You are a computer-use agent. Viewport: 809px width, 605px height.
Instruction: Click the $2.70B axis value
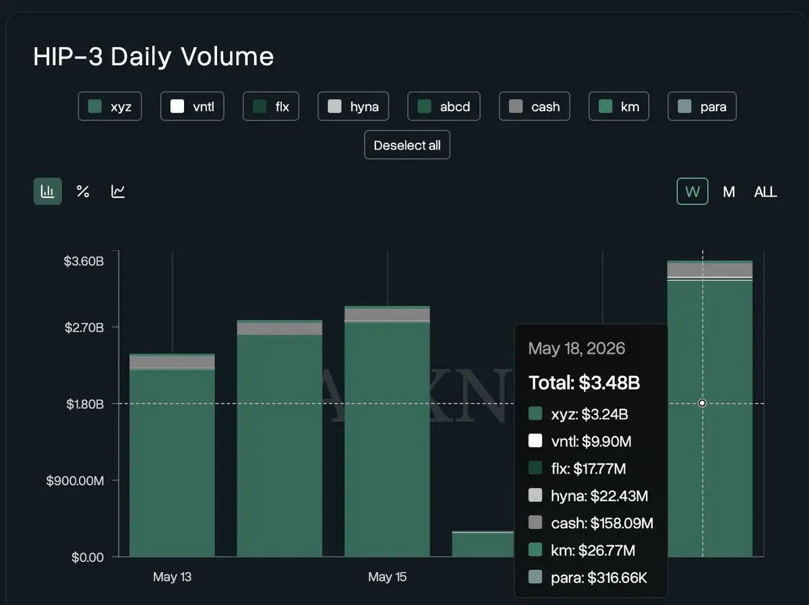coord(84,327)
